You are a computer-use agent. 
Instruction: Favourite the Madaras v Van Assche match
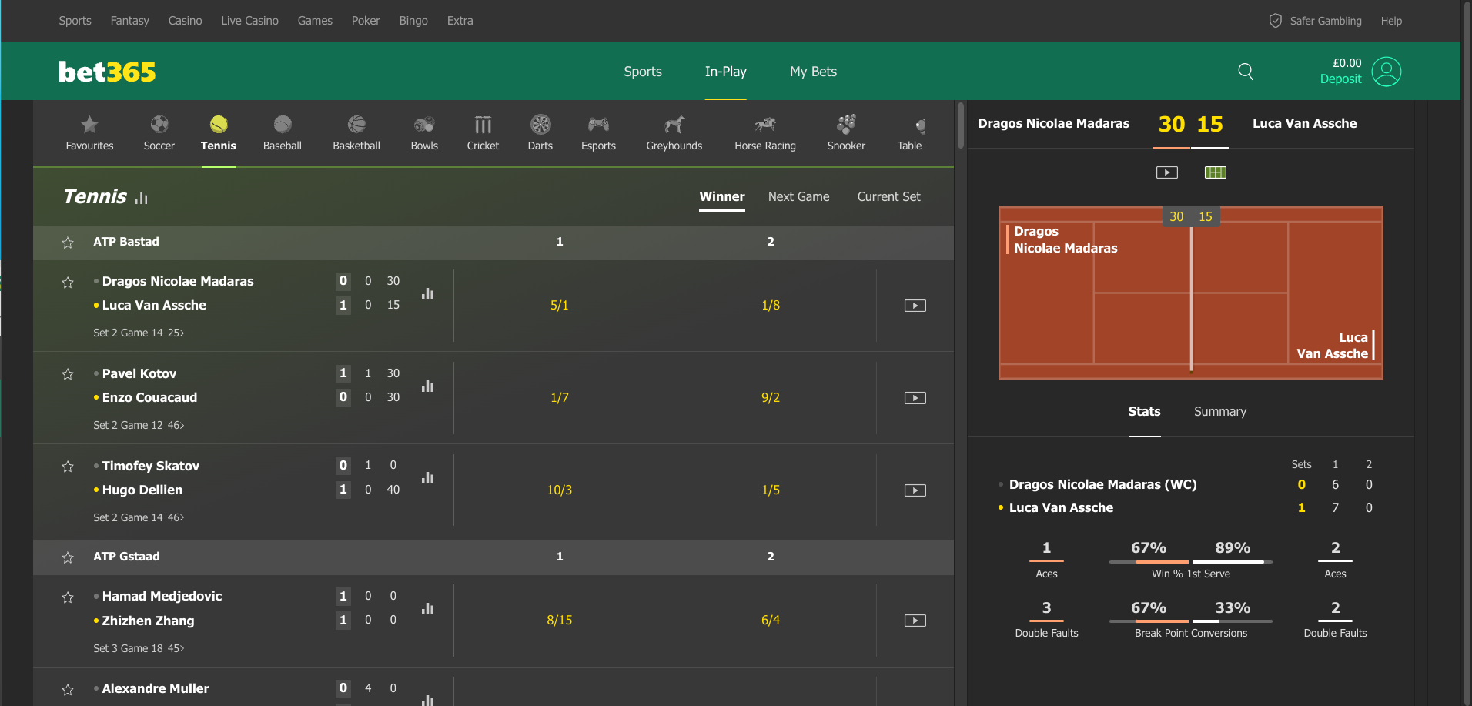(x=68, y=283)
